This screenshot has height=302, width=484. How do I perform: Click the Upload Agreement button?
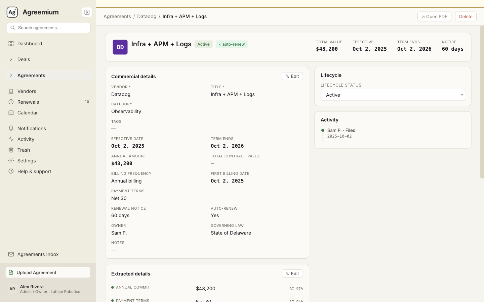tap(48, 272)
